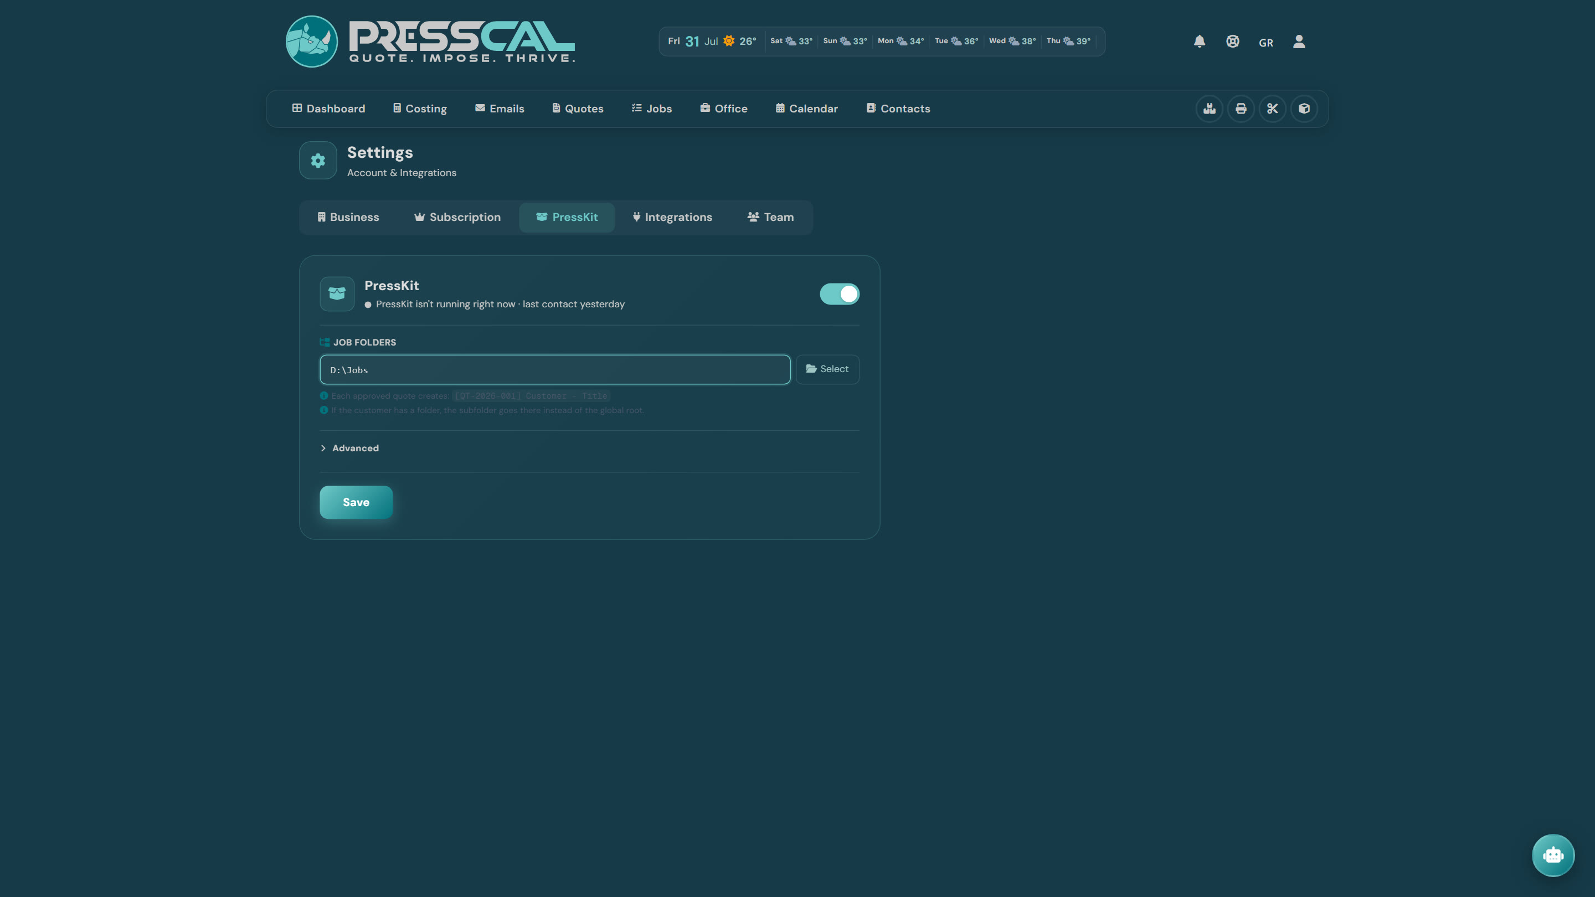Open the cube/package round icon
Image resolution: width=1595 pixels, height=897 pixels.
pyautogui.click(x=1304, y=109)
